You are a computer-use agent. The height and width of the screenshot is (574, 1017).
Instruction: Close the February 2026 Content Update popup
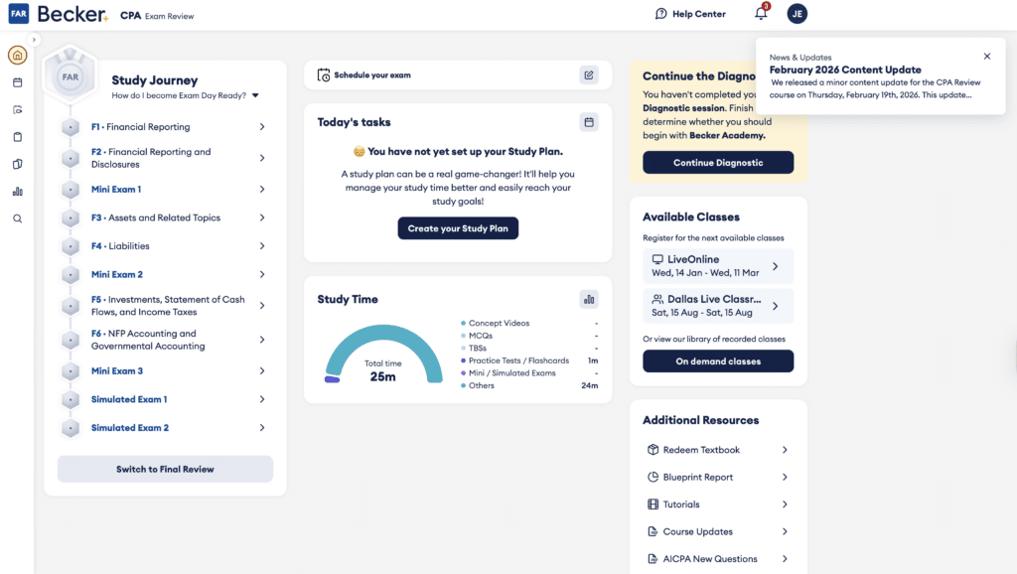(986, 56)
